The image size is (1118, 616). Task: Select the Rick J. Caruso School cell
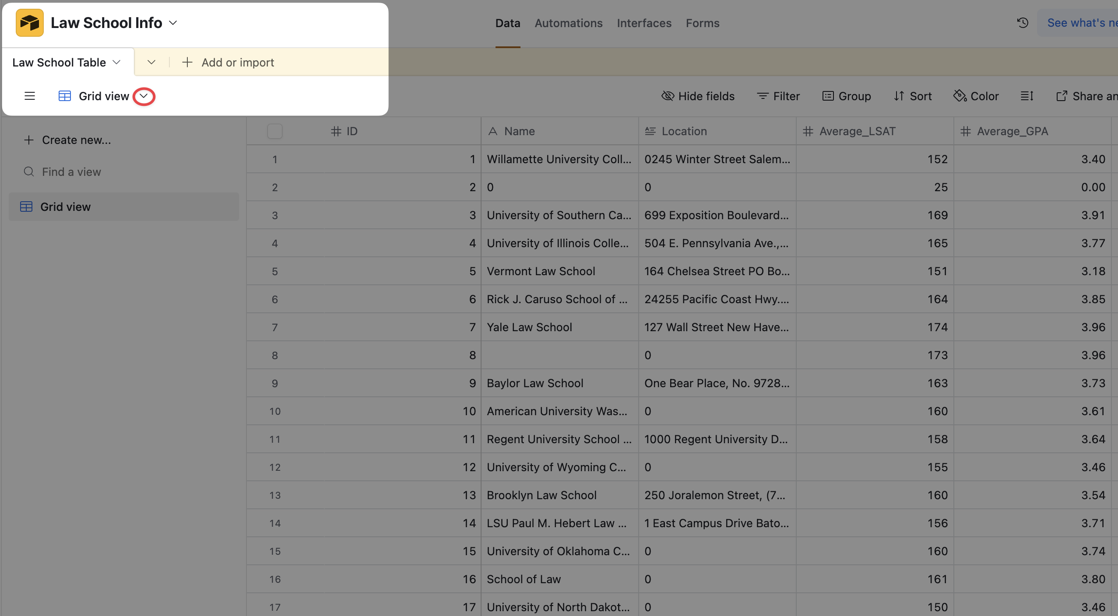(560, 299)
